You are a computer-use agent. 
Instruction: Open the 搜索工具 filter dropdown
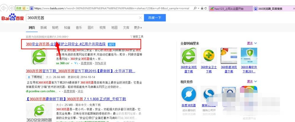click(x=137, y=37)
